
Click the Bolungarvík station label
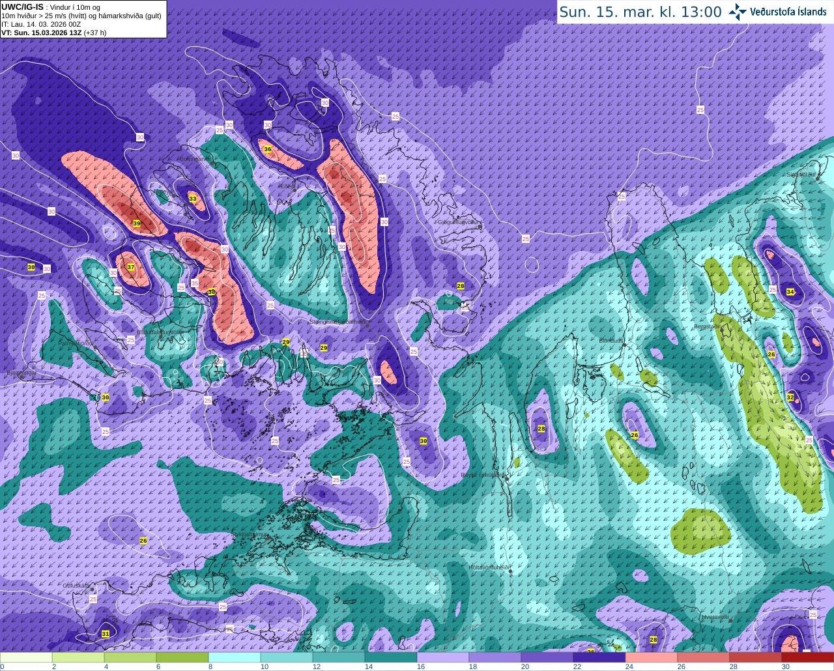point(195,158)
